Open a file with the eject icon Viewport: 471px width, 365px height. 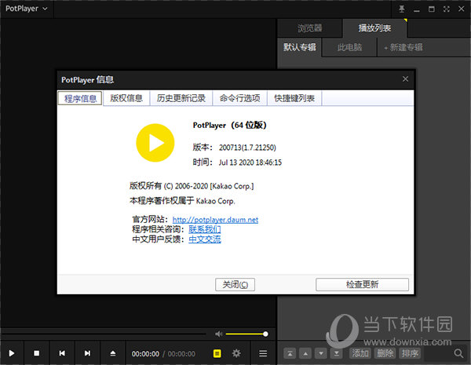112,353
